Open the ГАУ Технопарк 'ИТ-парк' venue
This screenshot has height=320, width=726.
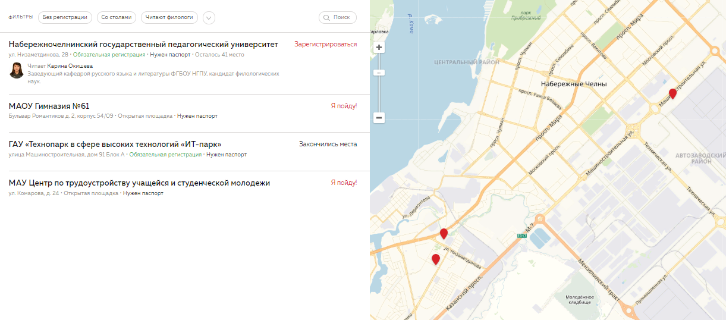tap(115, 145)
